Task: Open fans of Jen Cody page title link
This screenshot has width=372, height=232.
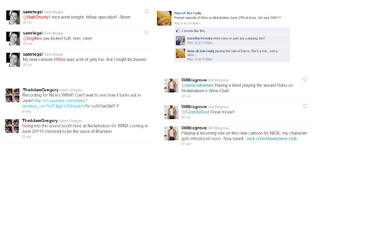Action: [x=187, y=13]
